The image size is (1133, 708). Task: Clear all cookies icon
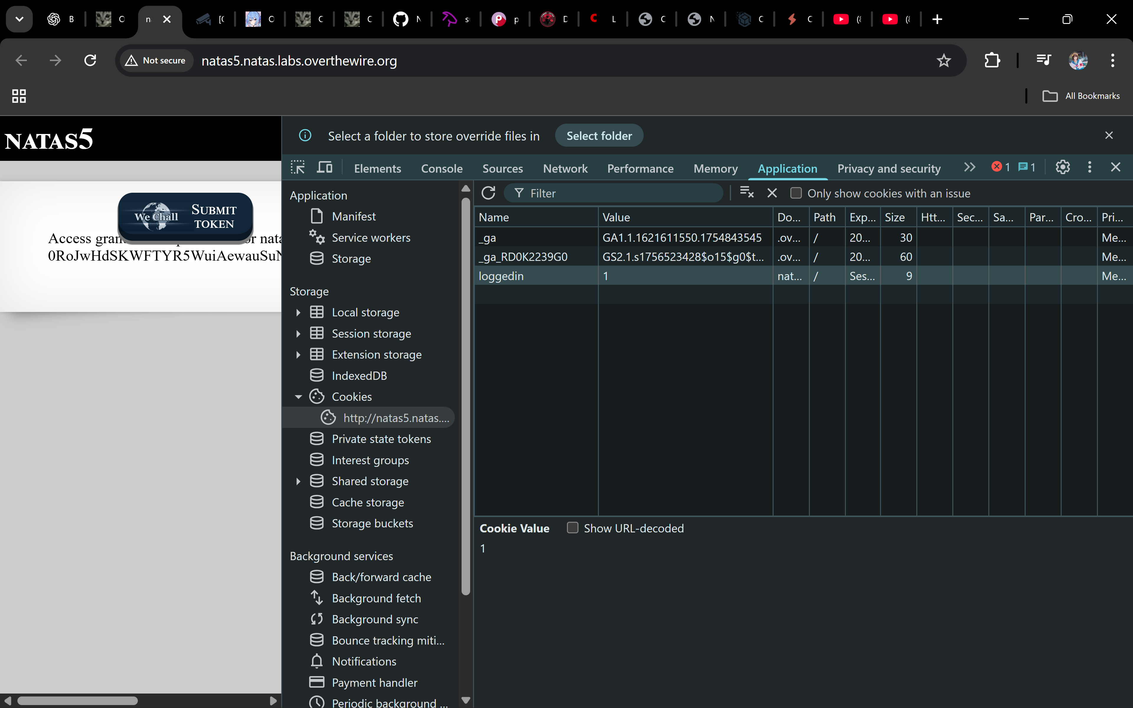(746, 192)
